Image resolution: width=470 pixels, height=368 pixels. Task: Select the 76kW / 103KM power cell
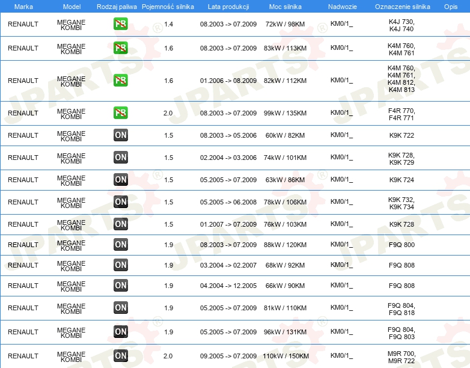click(285, 224)
